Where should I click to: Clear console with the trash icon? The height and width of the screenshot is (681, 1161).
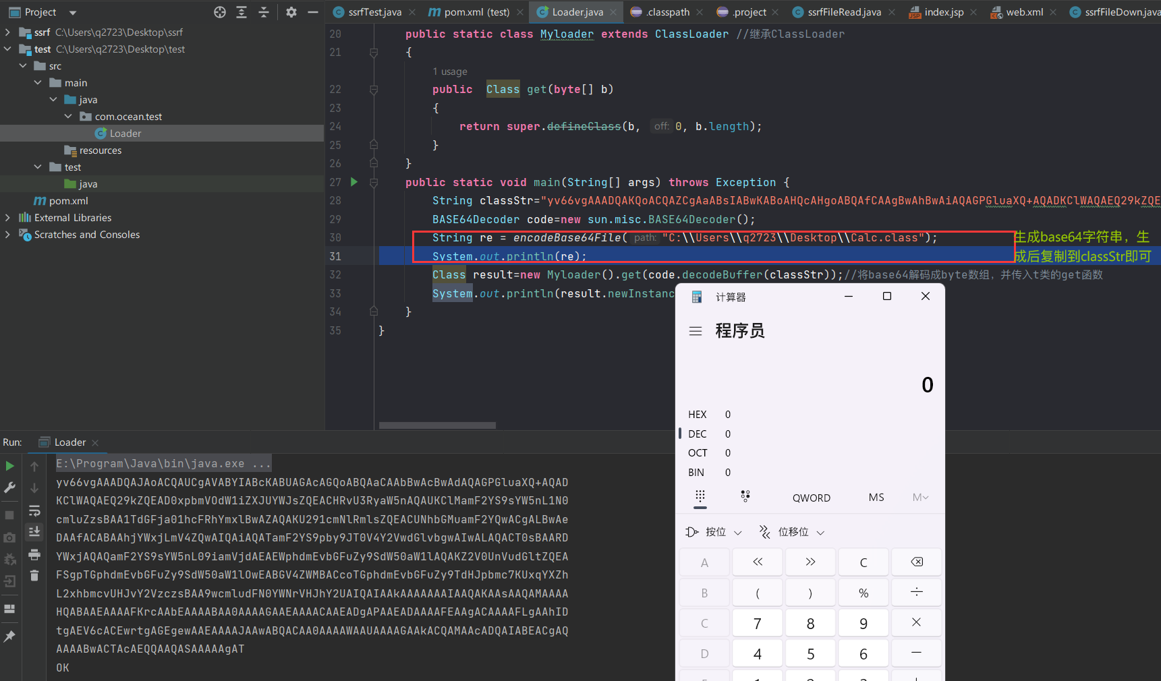(x=34, y=576)
